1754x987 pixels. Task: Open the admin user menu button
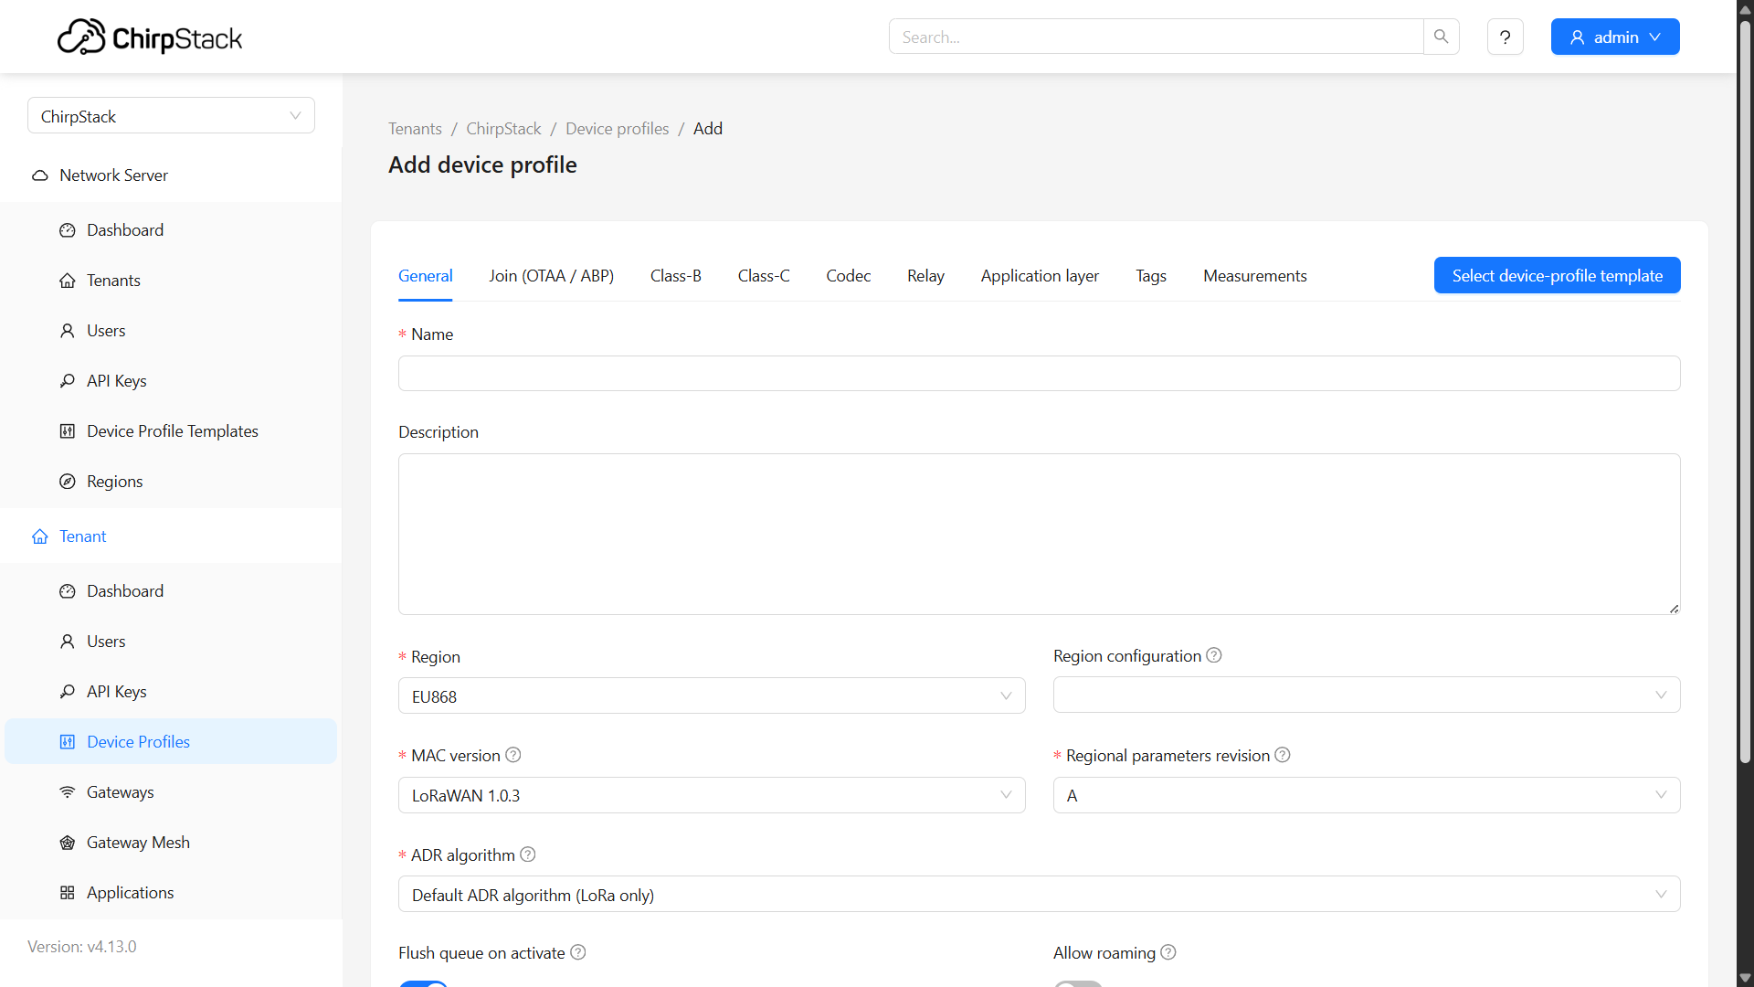tap(1614, 37)
